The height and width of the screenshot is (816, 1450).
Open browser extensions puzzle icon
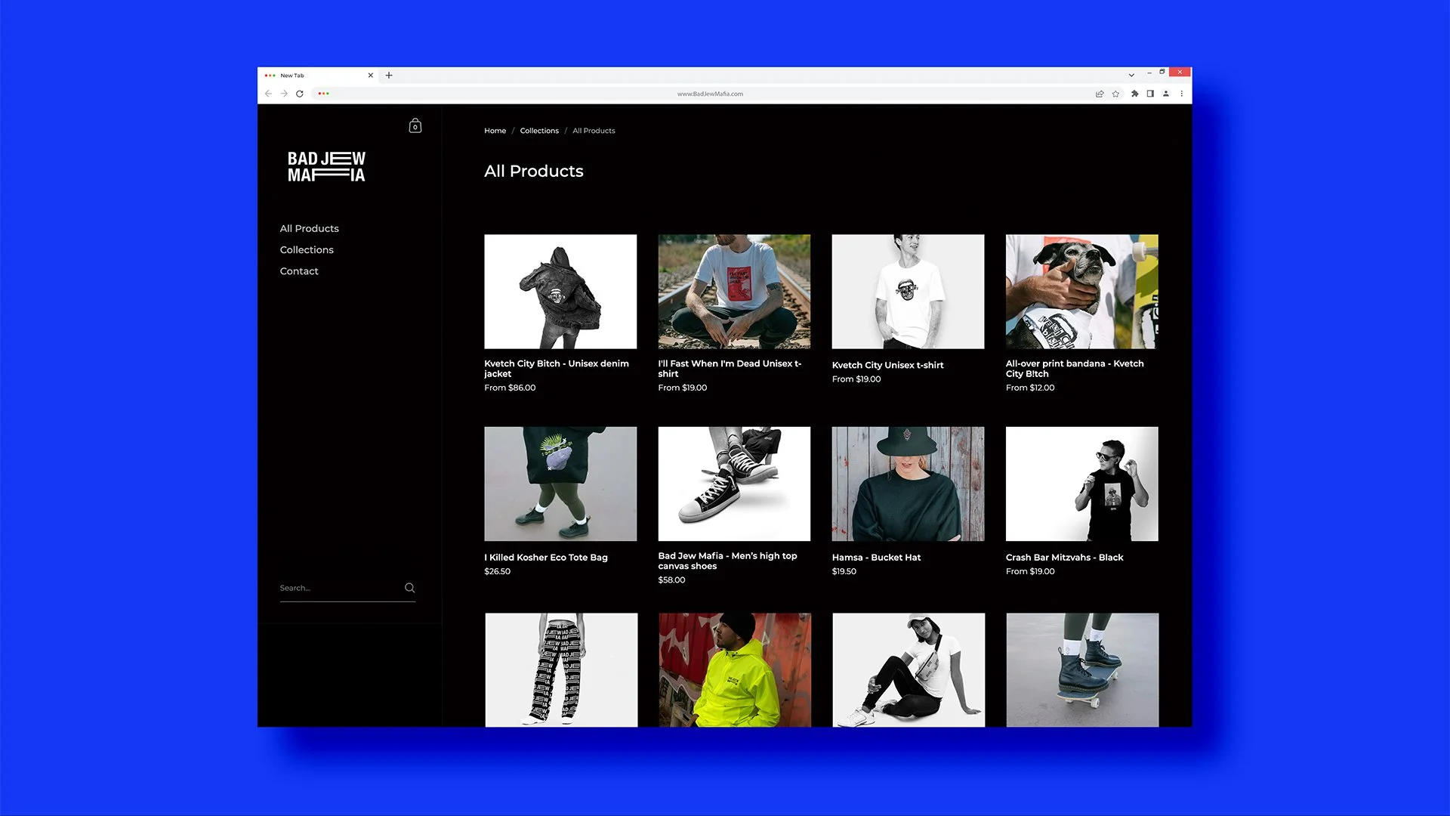click(1134, 94)
